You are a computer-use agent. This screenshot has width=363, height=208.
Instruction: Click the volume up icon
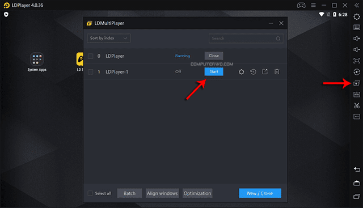point(357,39)
